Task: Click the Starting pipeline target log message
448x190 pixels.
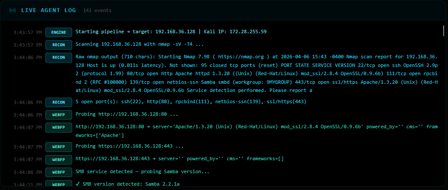Action: [x=171, y=32]
